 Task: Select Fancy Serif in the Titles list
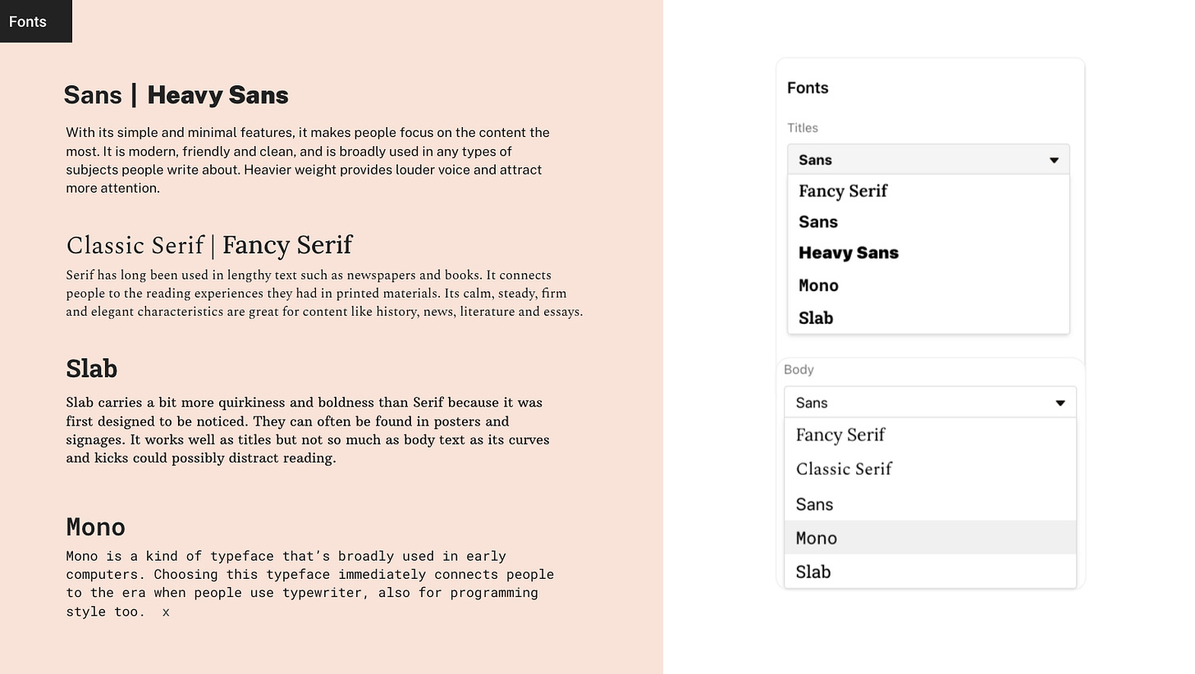(x=843, y=191)
